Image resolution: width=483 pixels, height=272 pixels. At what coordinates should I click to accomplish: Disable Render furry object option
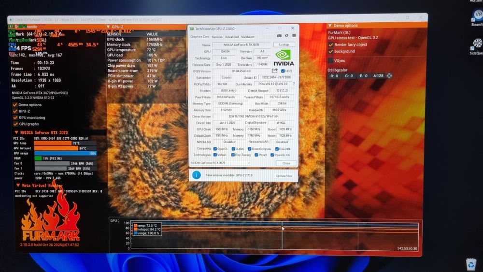(331, 44)
